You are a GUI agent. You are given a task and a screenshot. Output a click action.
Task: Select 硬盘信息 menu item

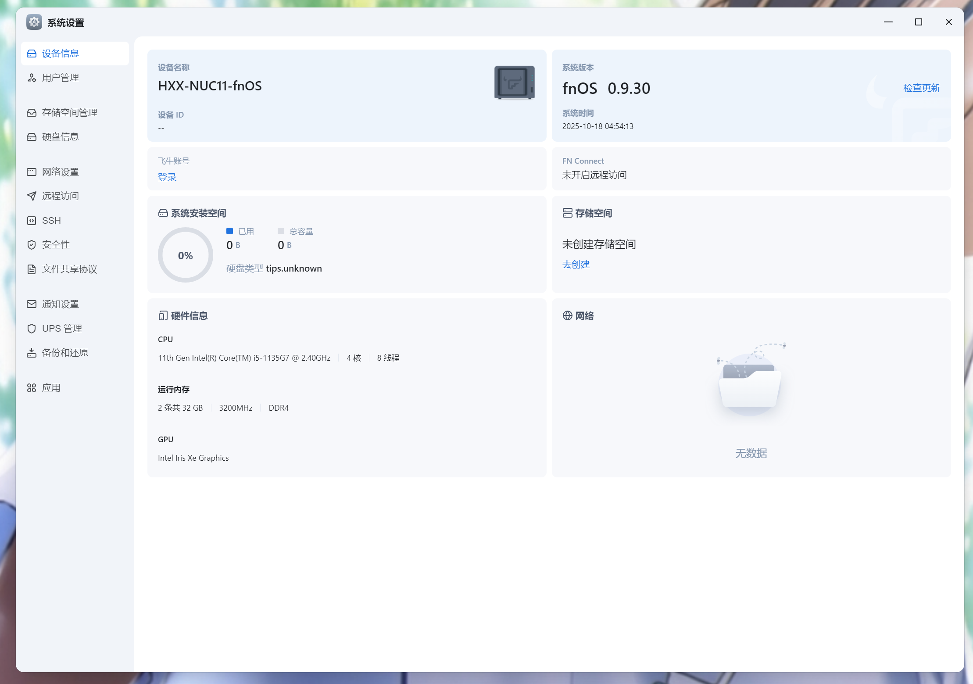[60, 137]
